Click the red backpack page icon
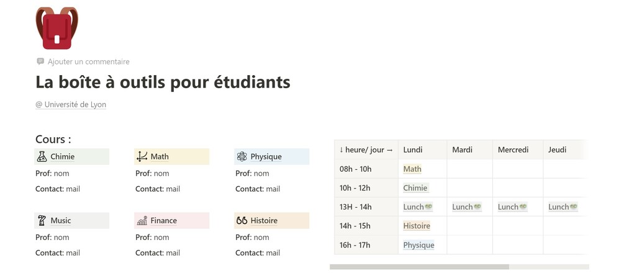Viewport: 624px width, 276px height. [x=57, y=28]
